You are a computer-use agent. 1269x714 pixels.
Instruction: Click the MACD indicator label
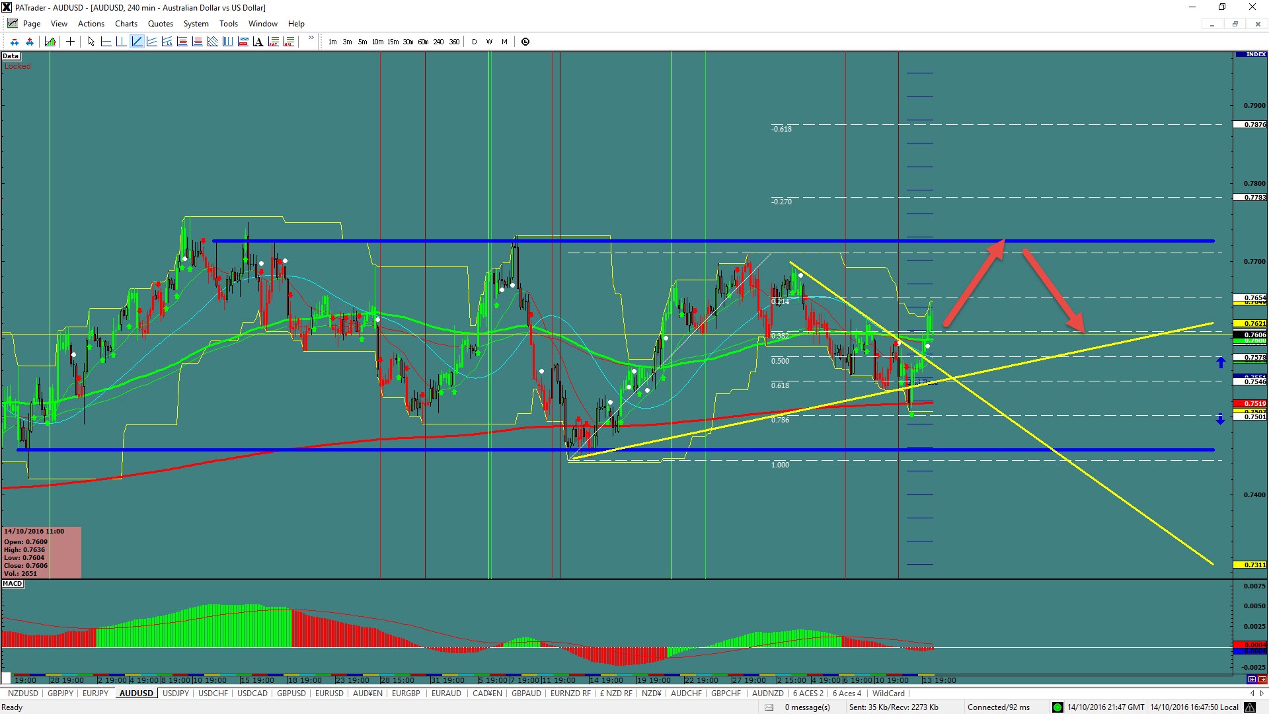pyautogui.click(x=13, y=584)
